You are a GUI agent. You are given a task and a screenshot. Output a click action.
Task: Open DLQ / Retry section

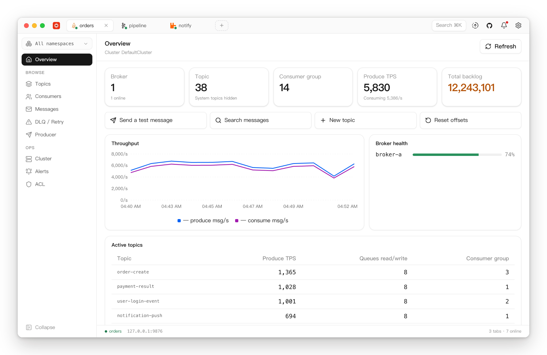tap(57, 122)
